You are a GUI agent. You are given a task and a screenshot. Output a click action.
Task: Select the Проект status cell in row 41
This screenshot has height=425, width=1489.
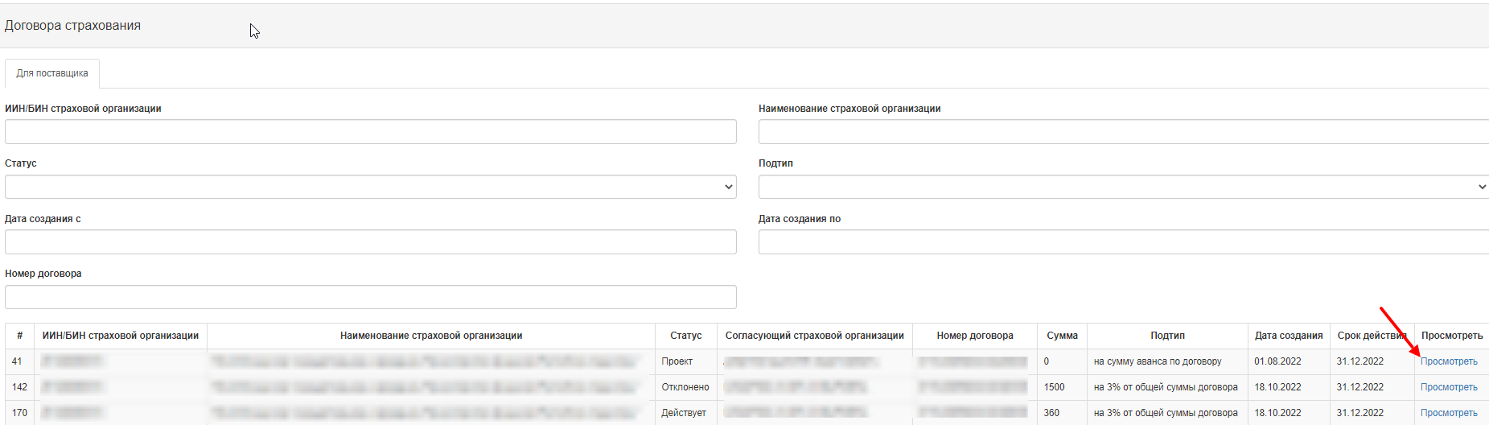tap(677, 361)
